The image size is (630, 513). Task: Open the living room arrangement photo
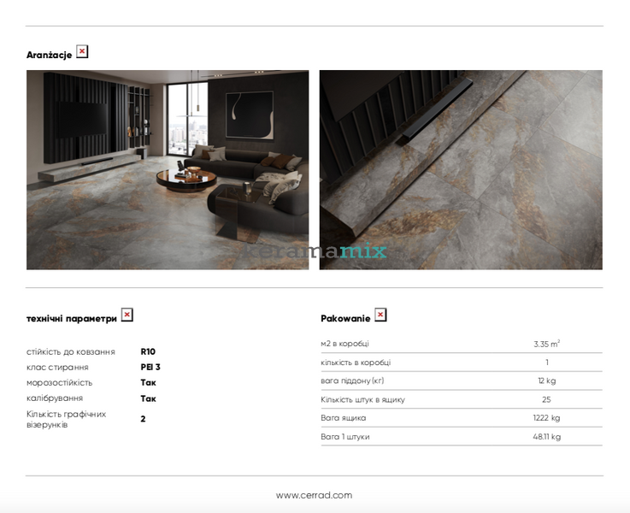(x=168, y=170)
